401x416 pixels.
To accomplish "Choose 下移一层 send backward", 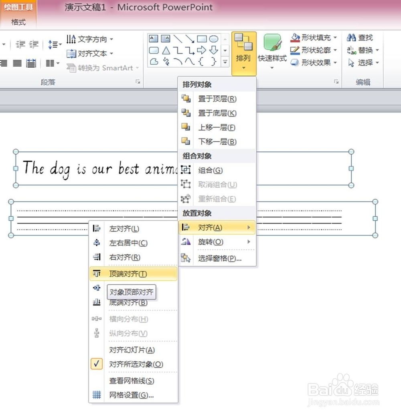I will [x=217, y=142].
